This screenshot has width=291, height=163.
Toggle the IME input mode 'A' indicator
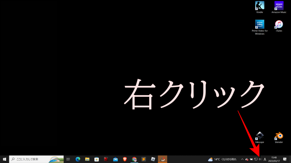pos(265,159)
